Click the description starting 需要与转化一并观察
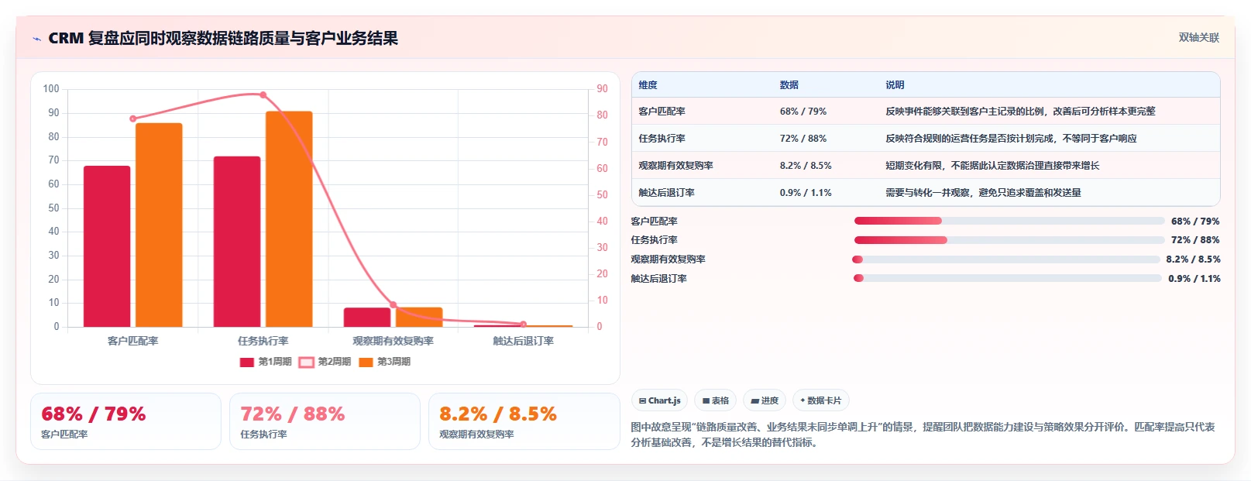This screenshot has height=481, width=1251. [983, 193]
